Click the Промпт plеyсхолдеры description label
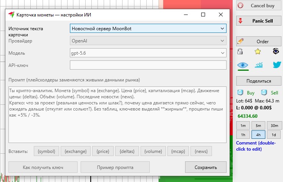 tap(74, 80)
